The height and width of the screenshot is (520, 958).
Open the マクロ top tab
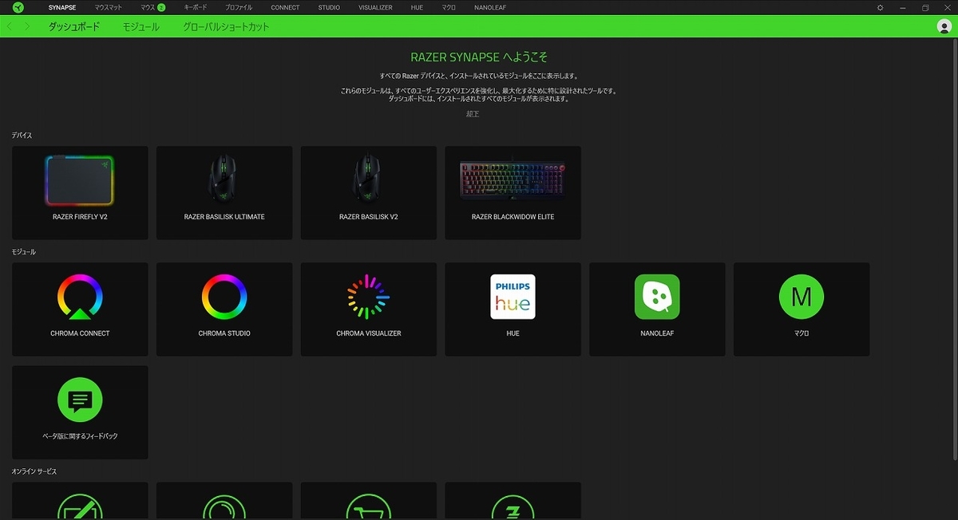click(x=449, y=7)
